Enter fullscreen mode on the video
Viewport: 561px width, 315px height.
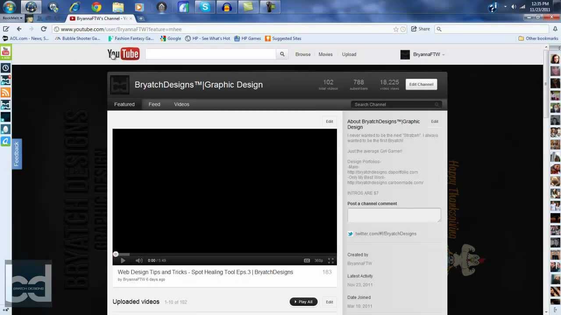pyautogui.click(x=331, y=260)
